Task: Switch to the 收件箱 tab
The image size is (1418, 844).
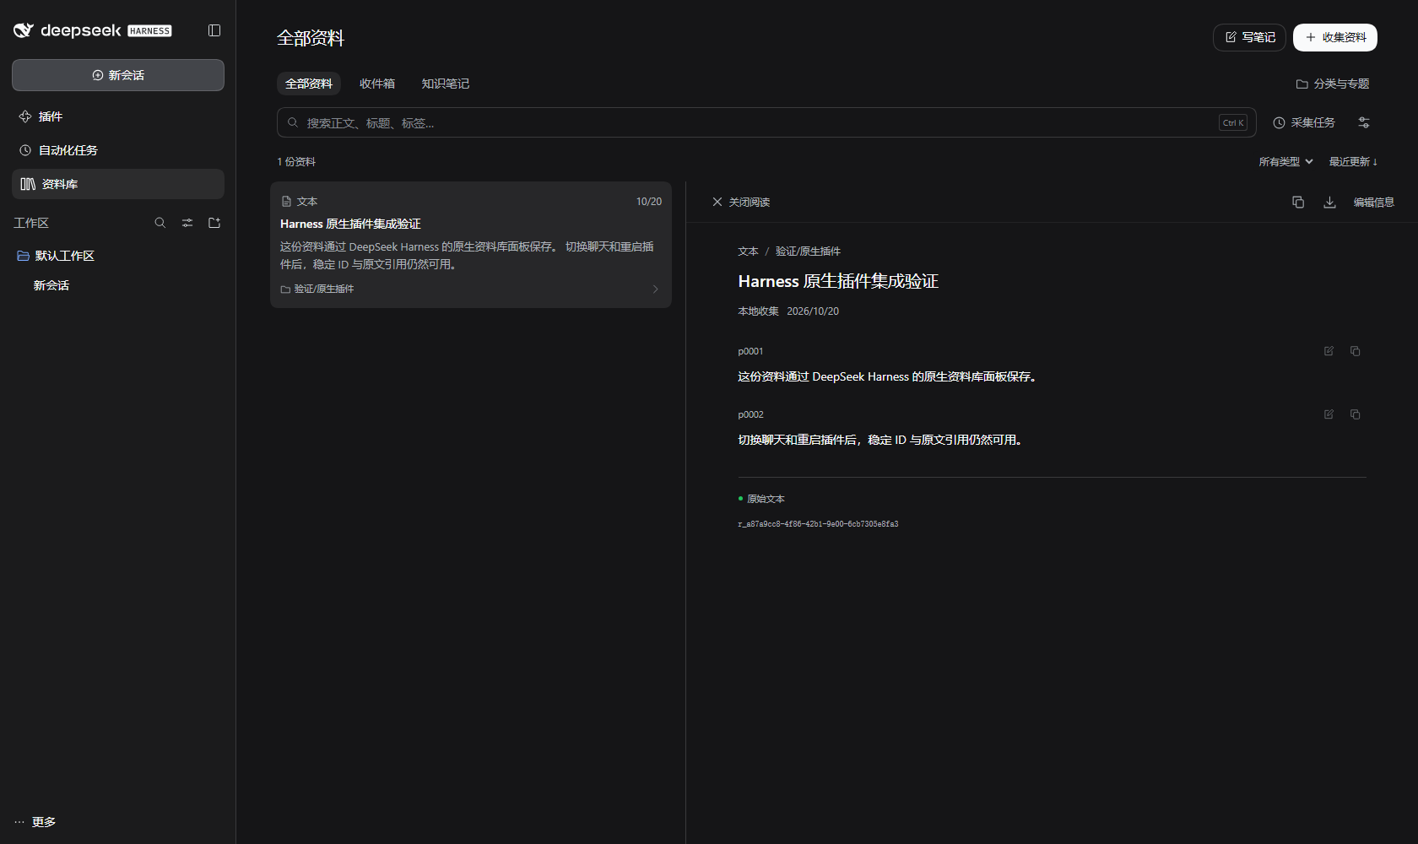Action: click(x=377, y=84)
